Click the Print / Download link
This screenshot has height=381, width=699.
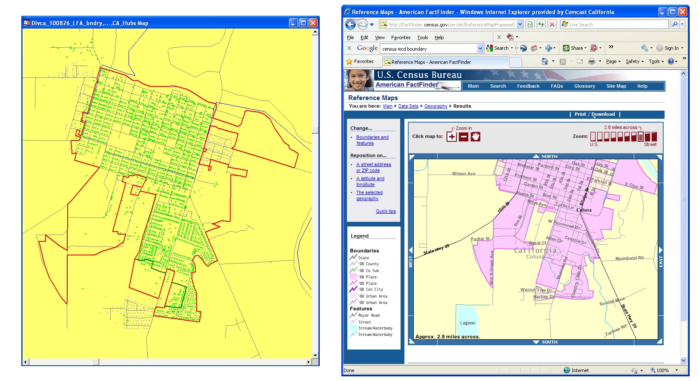pyautogui.click(x=594, y=114)
